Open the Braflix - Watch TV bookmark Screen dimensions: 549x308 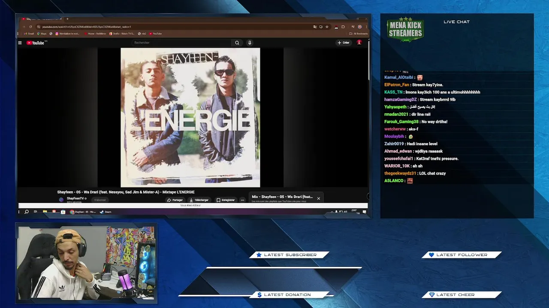click(x=122, y=33)
